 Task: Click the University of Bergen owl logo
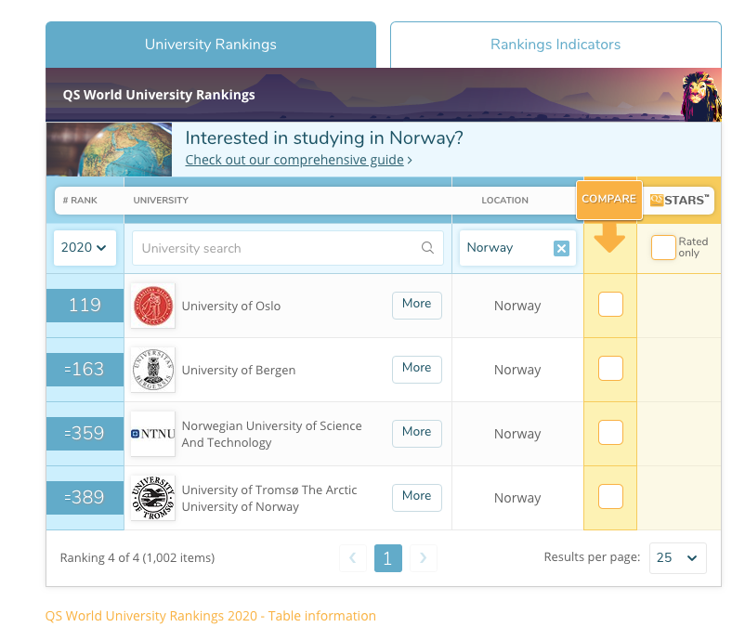(153, 370)
